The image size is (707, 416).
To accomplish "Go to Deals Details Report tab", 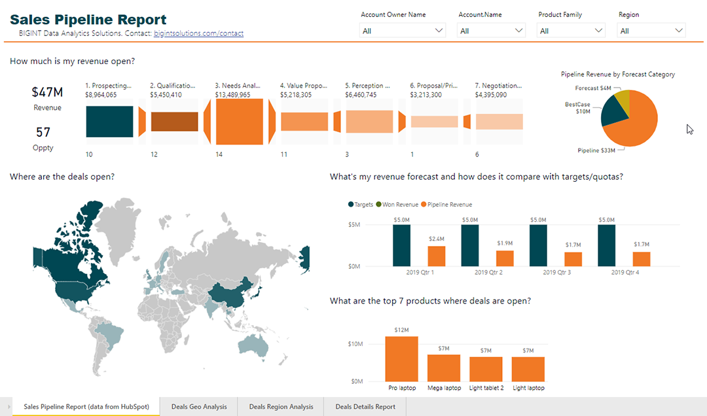I will [x=365, y=406].
